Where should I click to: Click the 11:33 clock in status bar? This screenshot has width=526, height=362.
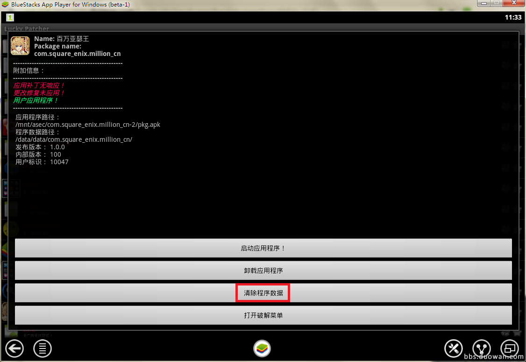[x=513, y=17]
